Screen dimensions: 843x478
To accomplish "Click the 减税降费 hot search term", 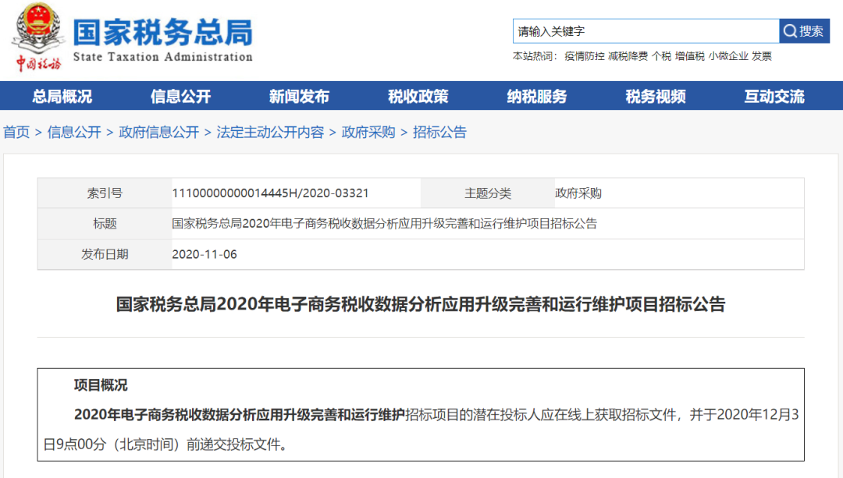I will (628, 56).
